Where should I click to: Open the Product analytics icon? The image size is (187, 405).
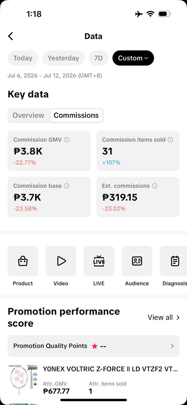[23, 261]
